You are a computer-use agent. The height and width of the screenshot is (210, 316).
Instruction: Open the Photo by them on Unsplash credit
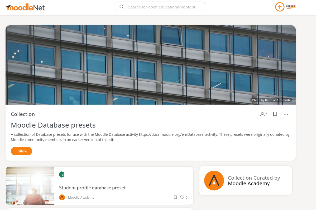tap(271, 100)
